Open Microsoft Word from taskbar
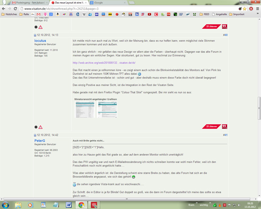 (x=69, y=205)
